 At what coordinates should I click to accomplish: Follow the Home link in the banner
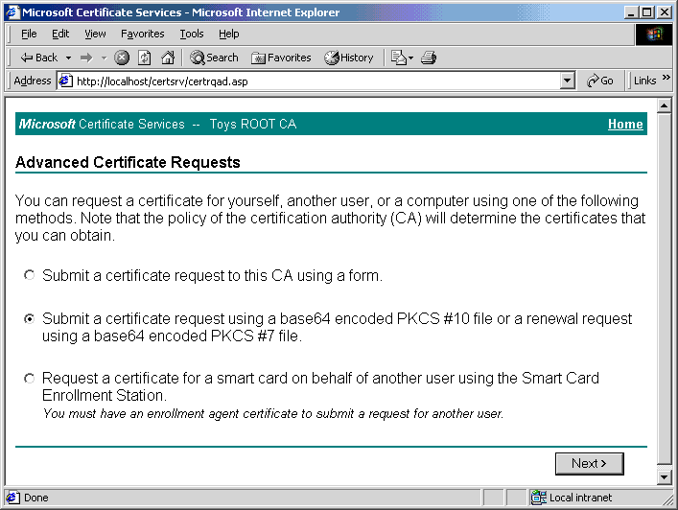tap(625, 124)
